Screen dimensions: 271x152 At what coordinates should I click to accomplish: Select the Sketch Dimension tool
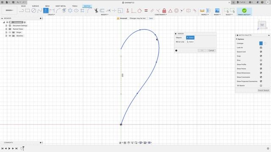pyautogui.click(x=52, y=11)
